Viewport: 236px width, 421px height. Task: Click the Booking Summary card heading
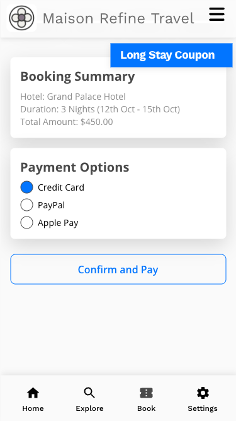pyautogui.click(x=77, y=76)
